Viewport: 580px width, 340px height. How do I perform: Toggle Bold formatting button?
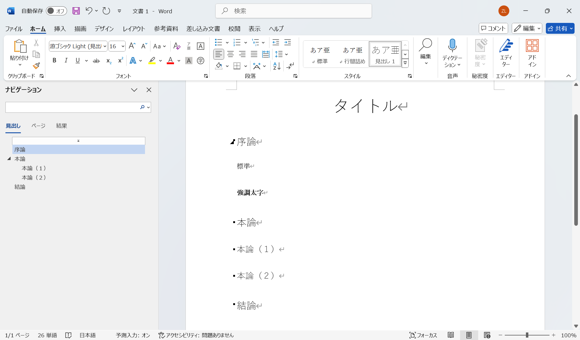[x=54, y=61]
